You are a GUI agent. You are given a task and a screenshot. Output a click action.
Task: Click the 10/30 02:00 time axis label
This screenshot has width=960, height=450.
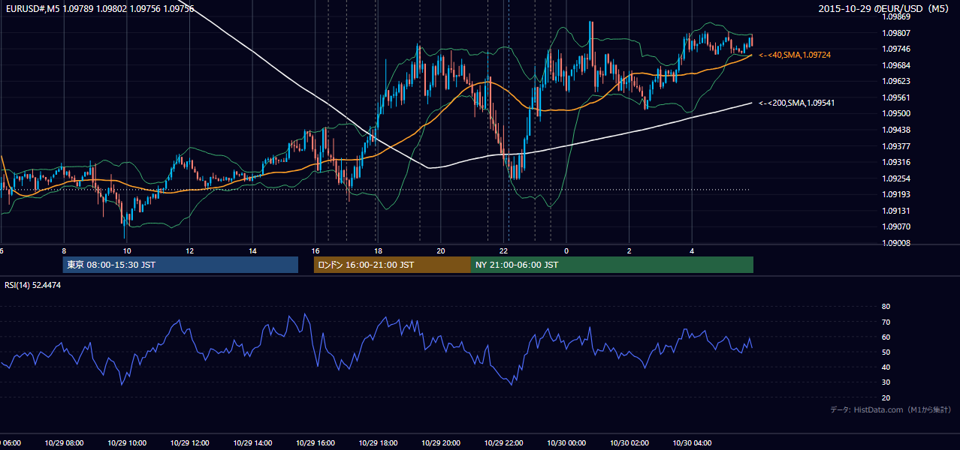point(629,442)
